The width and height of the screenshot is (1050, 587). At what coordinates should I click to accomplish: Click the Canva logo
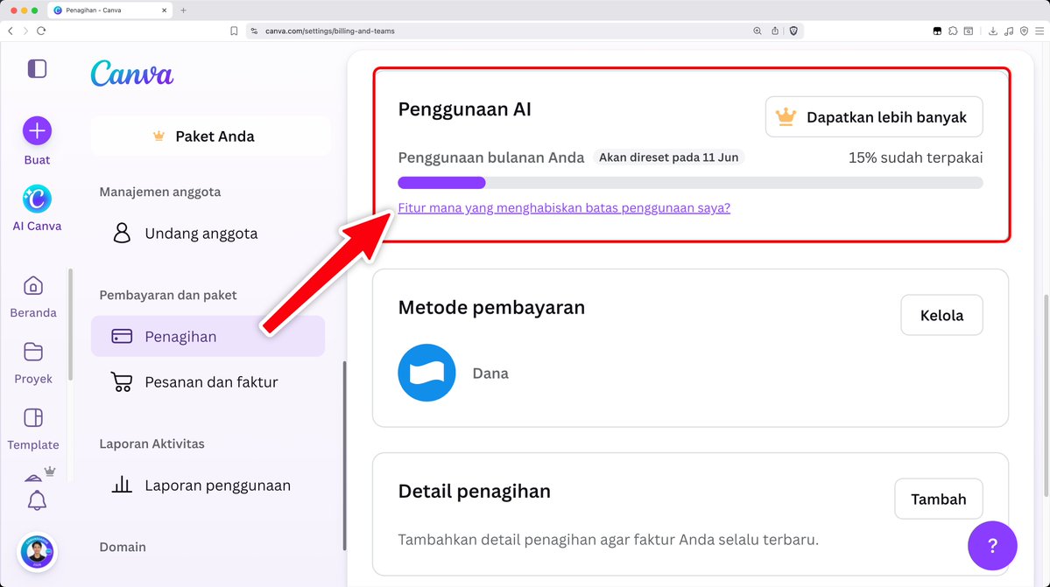[132, 73]
